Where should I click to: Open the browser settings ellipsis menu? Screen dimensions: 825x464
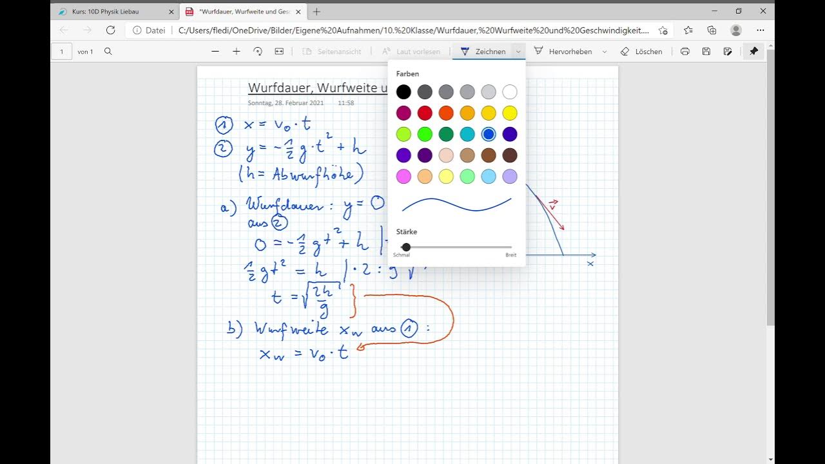(x=760, y=30)
